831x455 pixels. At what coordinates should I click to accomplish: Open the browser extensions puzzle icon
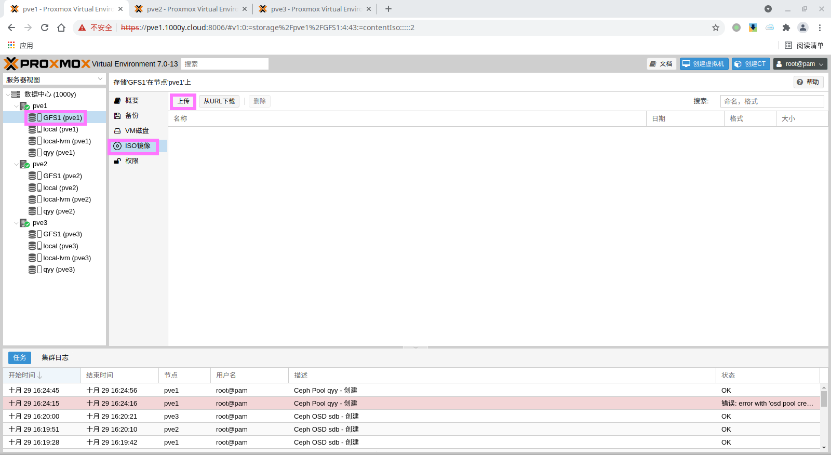pyautogui.click(x=786, y=28)
